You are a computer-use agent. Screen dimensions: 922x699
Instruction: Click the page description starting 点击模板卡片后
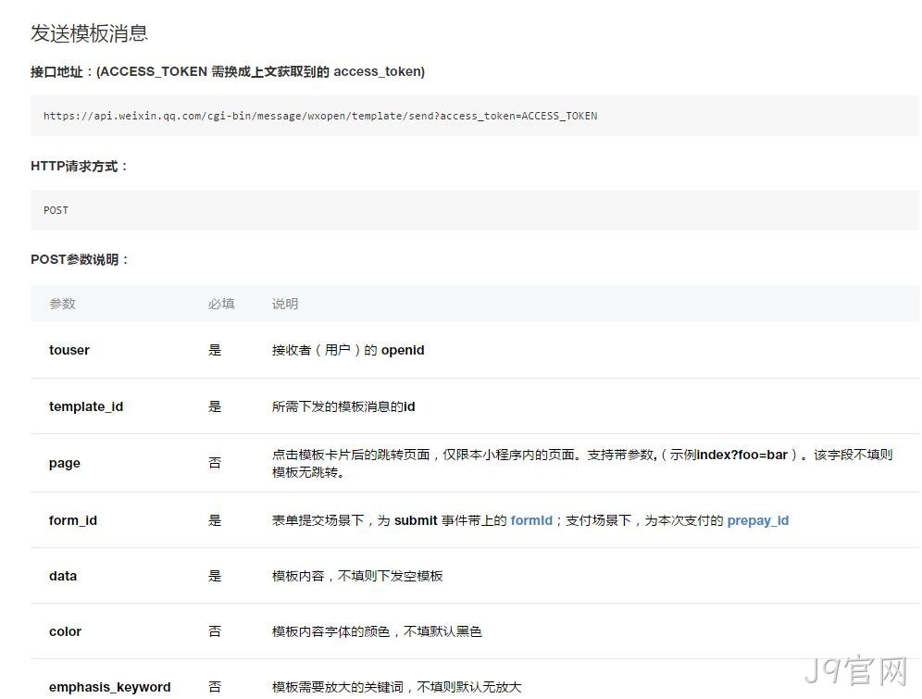[x=582, y=463]
